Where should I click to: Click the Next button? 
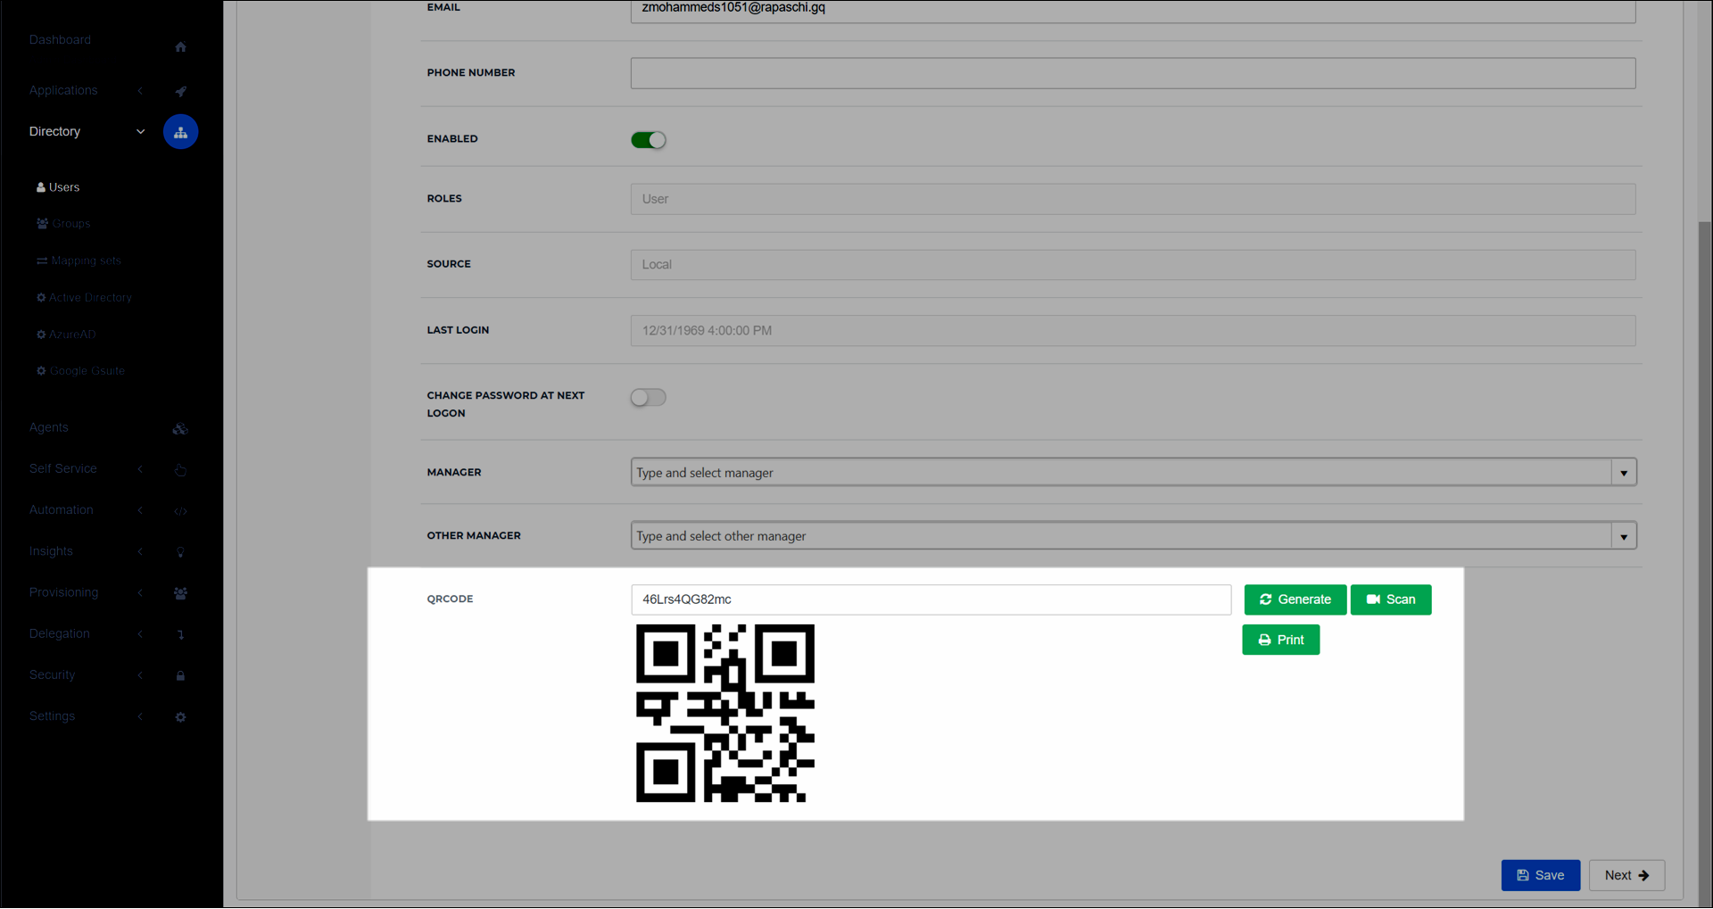pyautogui.click(x=1626, y=875)
